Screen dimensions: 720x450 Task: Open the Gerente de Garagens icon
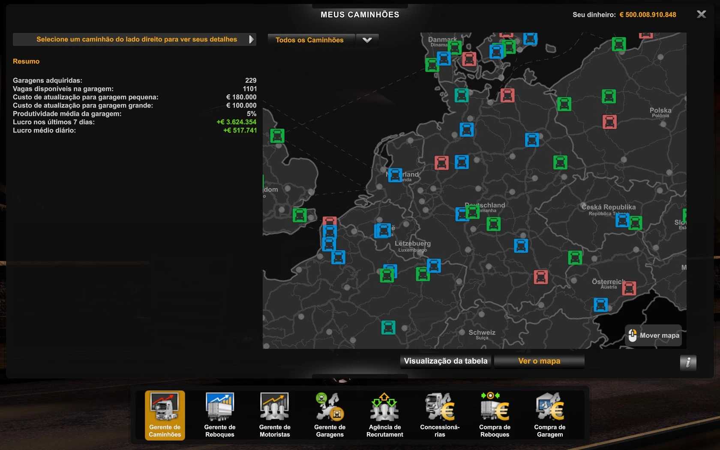coord(330,414)
